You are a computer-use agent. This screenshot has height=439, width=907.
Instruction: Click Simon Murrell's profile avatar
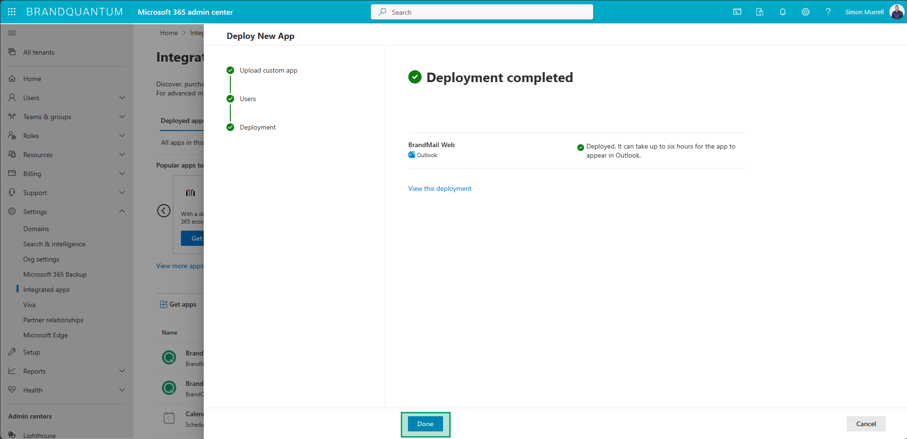click(897, 12)
